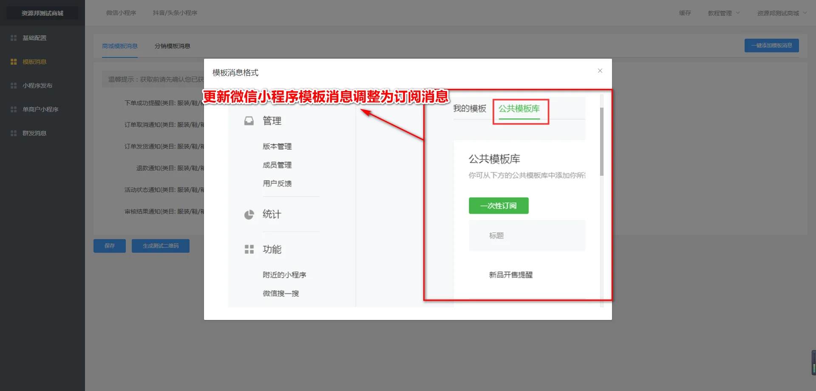Click the 模板消息 sidebar grid icon
Image resolution: width=816 pixels, height=391 pixels.
14,62
